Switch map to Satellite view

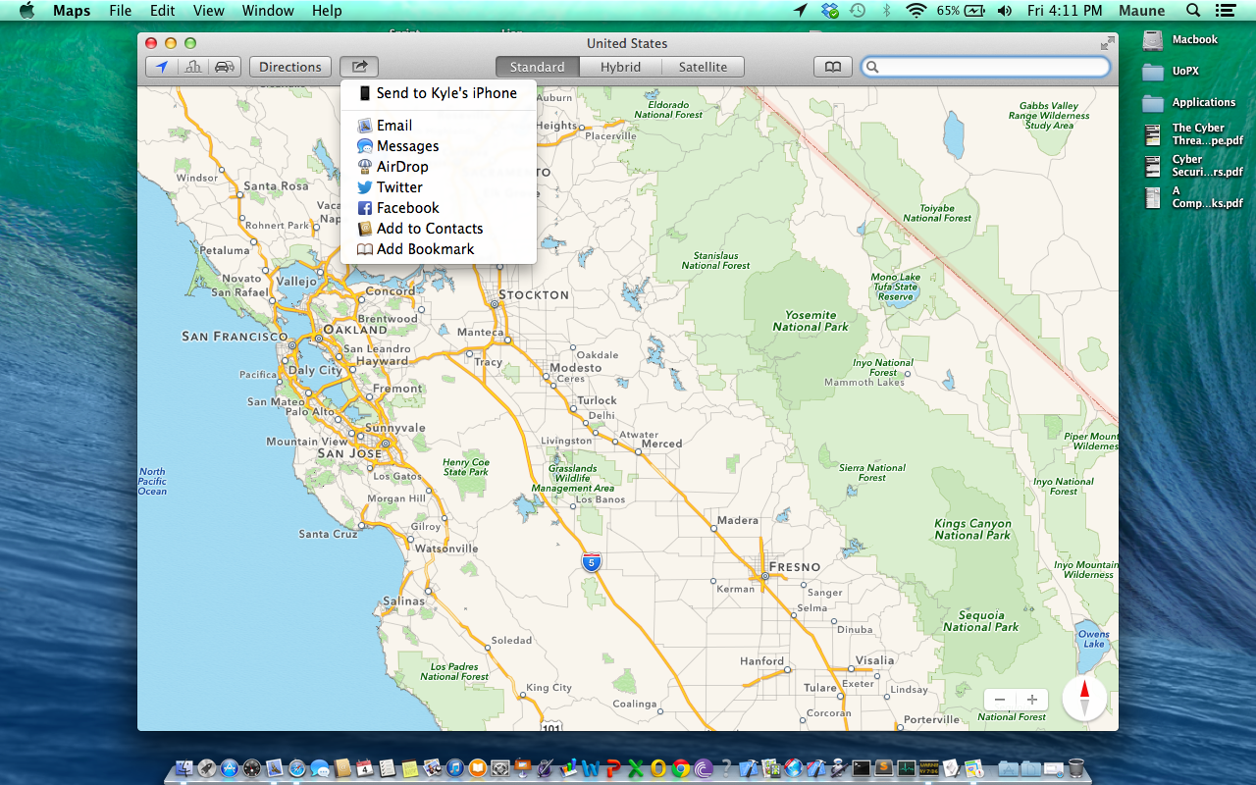pyautogui.click(x=703, y=67)
